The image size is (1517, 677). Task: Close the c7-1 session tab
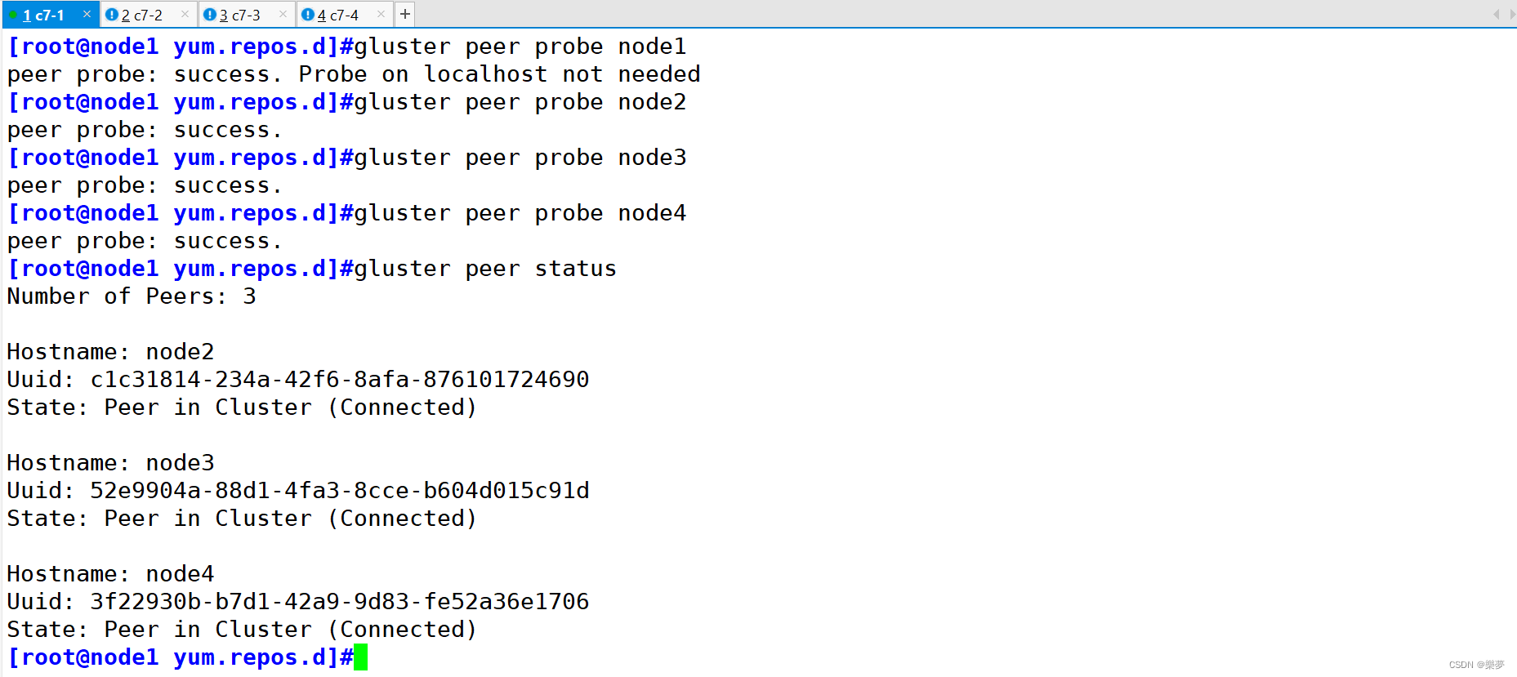[x=87, y=14]
